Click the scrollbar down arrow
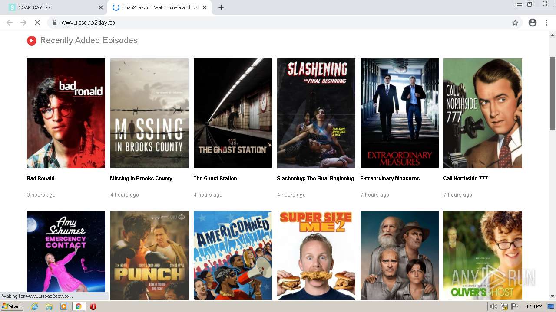This screenshot has height=312, width=556. 553,296
